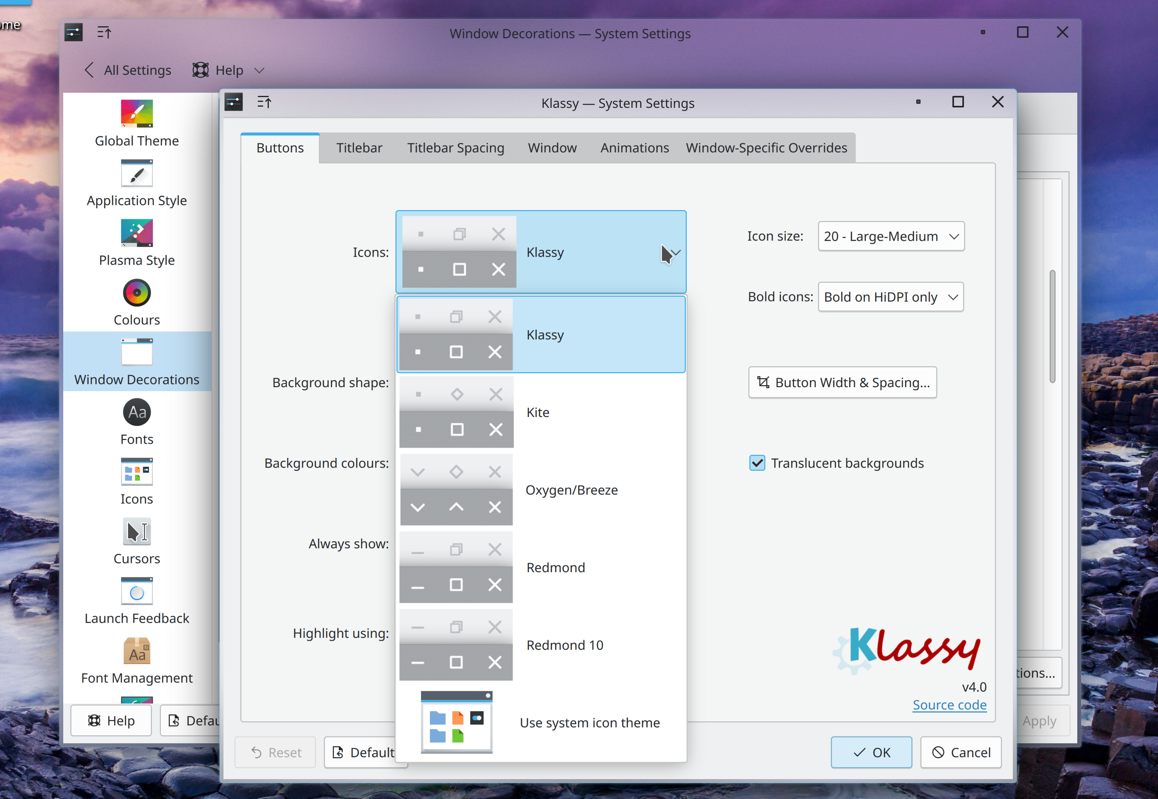Open Colours settings icon
This screenshot has height=799, width=1158.
pyautogui.click(x=136, y=293)
